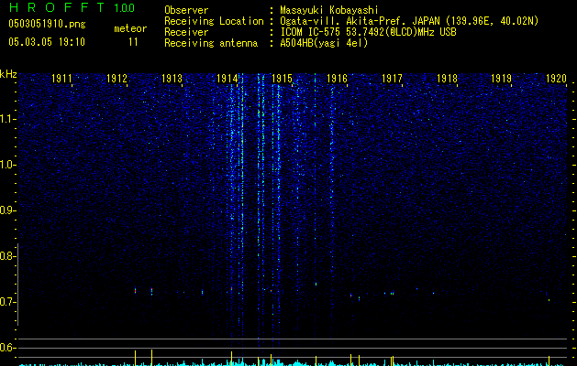Click the date stamp 05.03.05 19:10
577x366 pixels.
click(x=47, y=42)
